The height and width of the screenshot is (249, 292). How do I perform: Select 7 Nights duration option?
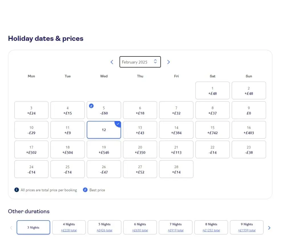coord(176,227)
